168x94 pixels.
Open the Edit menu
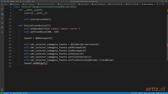click(8, 1)
